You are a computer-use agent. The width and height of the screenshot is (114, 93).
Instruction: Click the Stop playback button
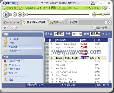click(x=15, y=14)
